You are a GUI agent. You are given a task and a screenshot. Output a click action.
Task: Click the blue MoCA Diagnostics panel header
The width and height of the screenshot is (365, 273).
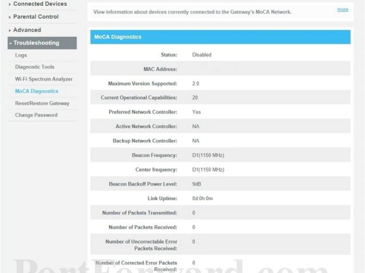[x=220, y=37]
